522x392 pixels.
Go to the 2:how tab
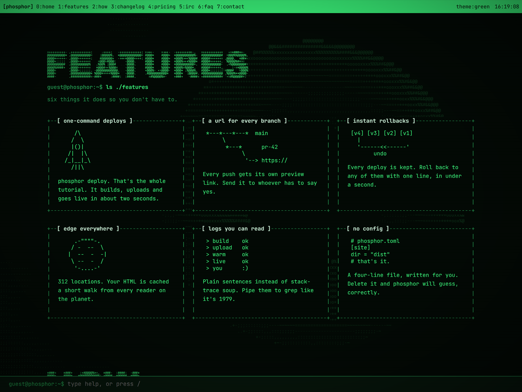click(100, 7)
